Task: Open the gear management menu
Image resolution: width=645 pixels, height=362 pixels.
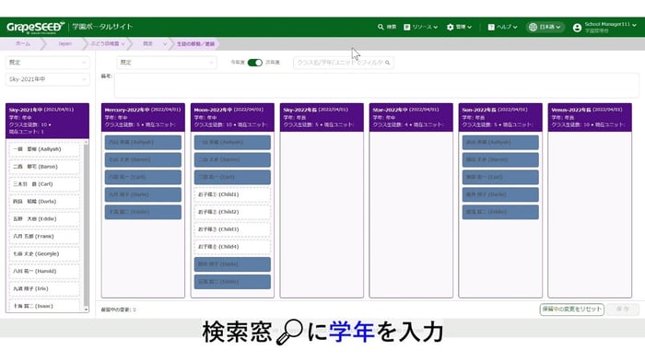Action: (x=450, y=27)
